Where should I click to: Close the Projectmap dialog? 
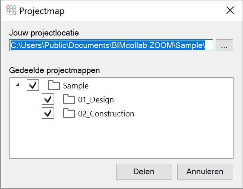[x=230, y=10]
